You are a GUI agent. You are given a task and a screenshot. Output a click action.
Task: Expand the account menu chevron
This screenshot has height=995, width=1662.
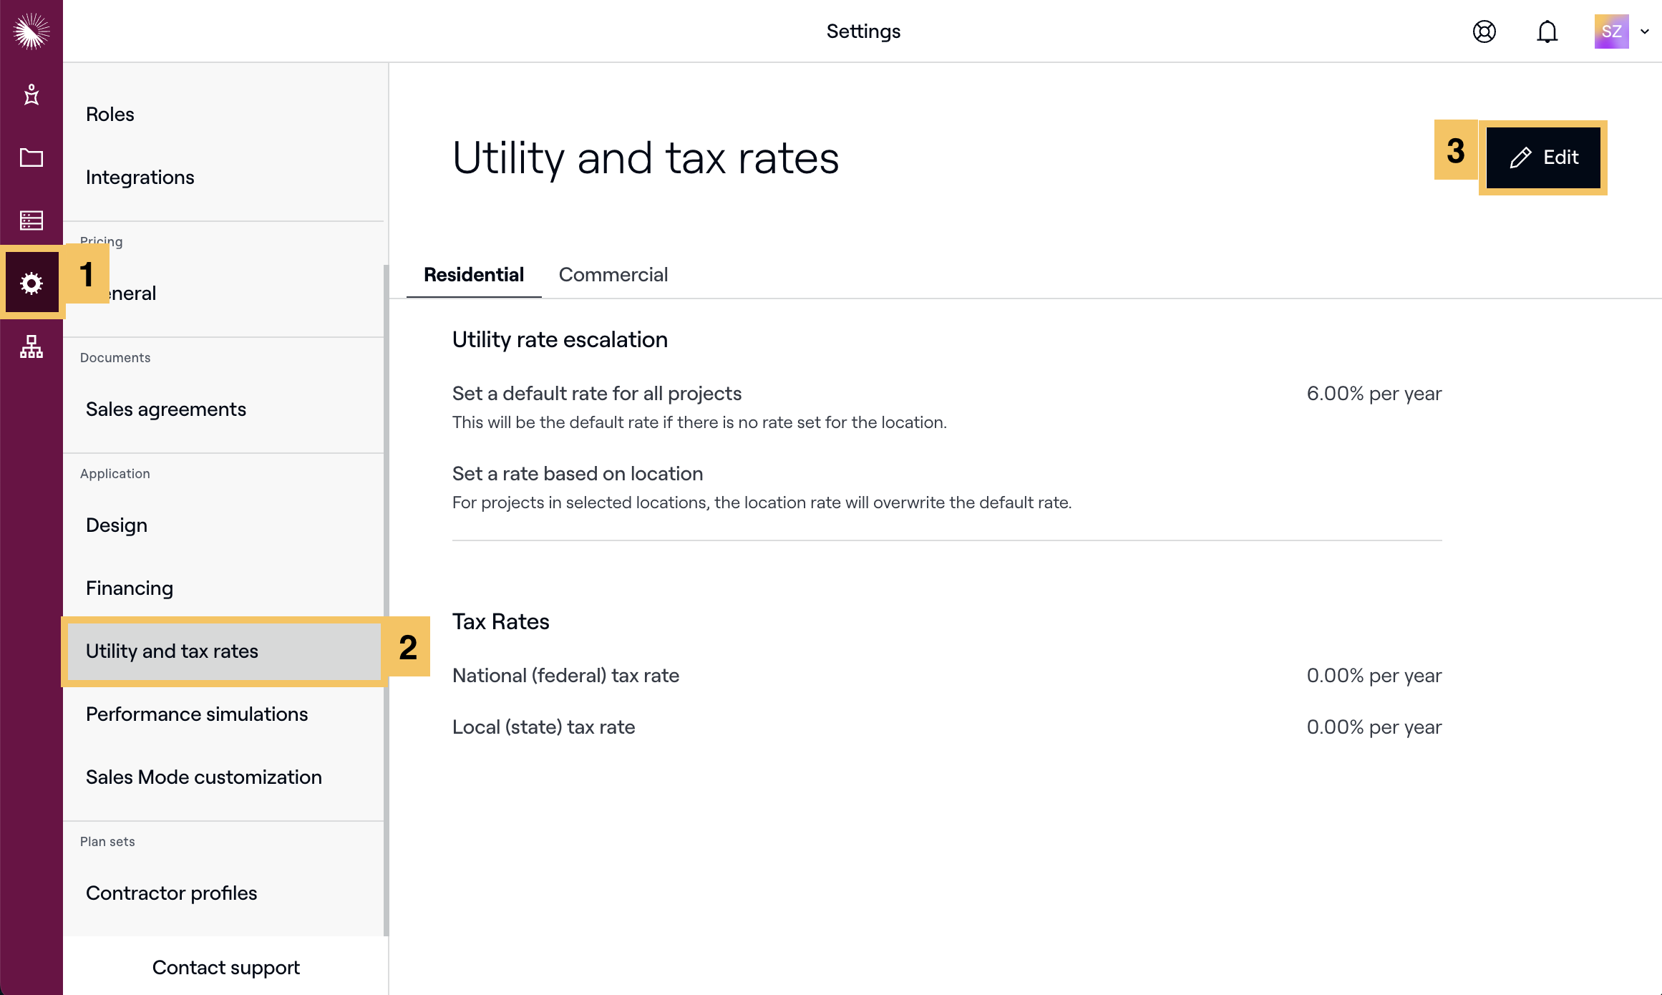[x=1645, y=31]
